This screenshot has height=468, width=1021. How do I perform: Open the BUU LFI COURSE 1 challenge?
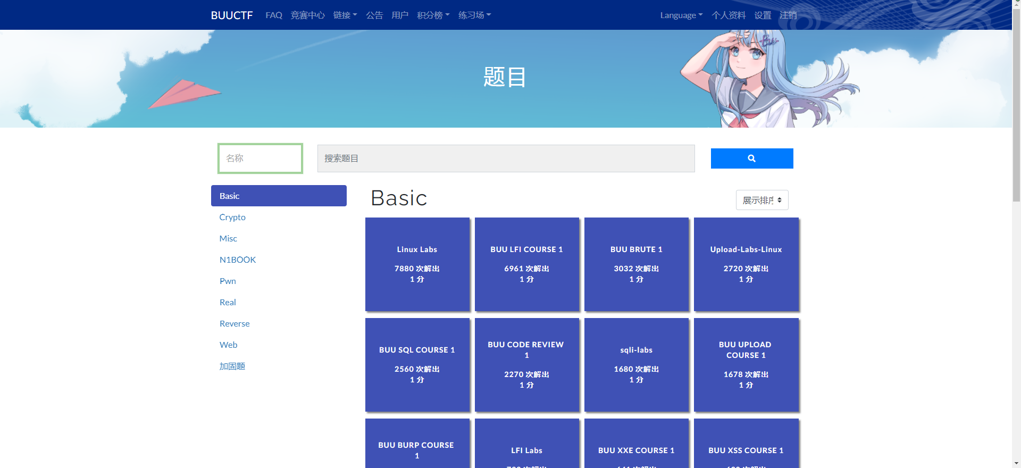[527, 264]
